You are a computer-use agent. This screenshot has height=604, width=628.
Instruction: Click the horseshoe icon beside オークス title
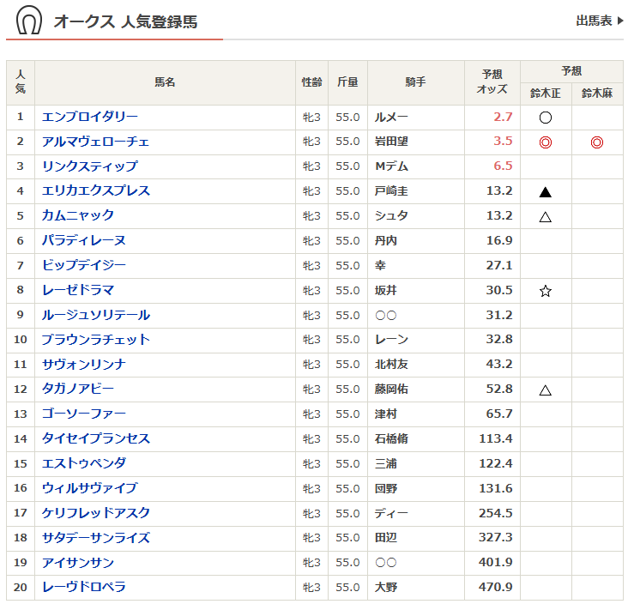point(29,20)
